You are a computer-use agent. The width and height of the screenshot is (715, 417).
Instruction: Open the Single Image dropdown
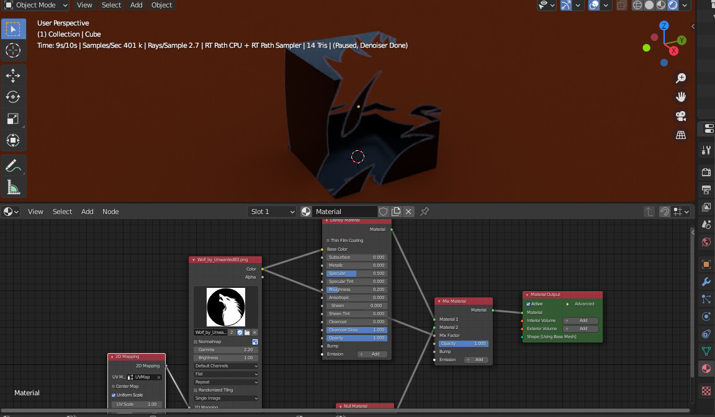pos(226,398)
